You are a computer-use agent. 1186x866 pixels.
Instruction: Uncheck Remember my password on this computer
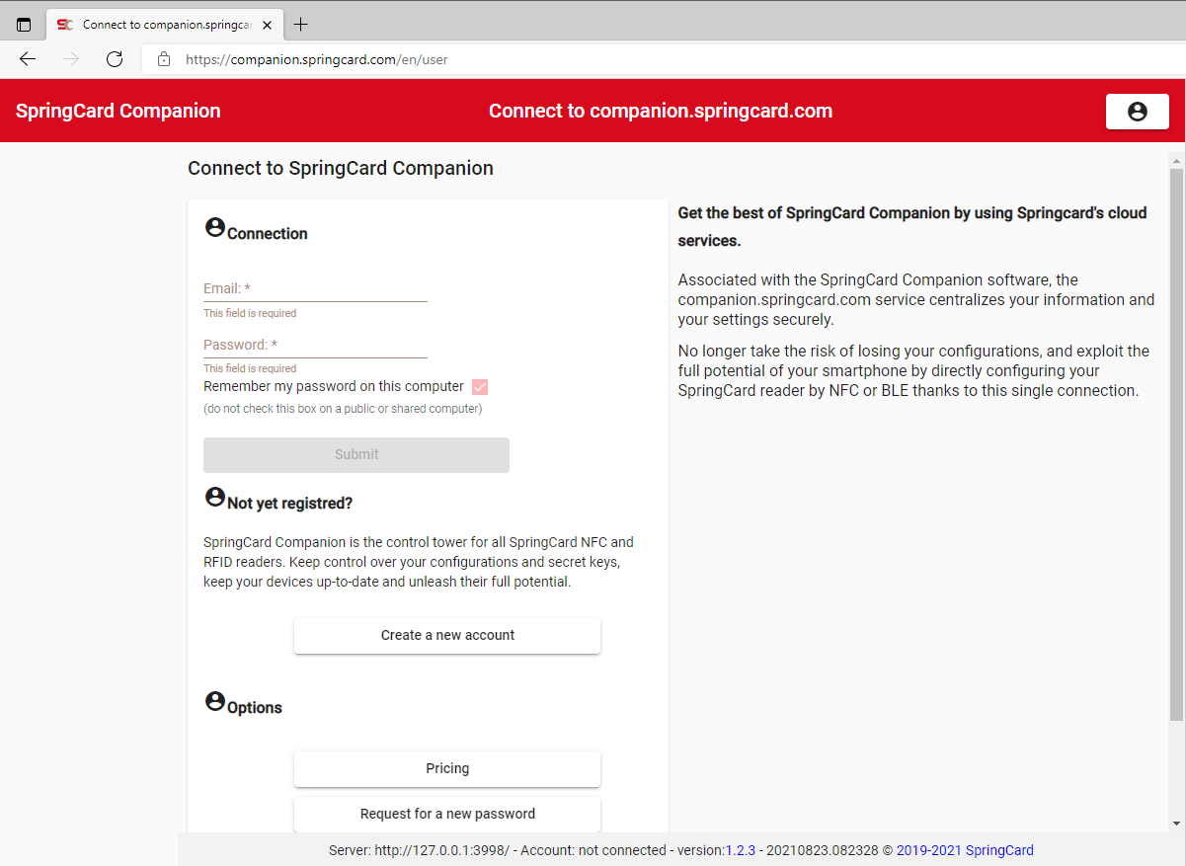tap(479, 386)
